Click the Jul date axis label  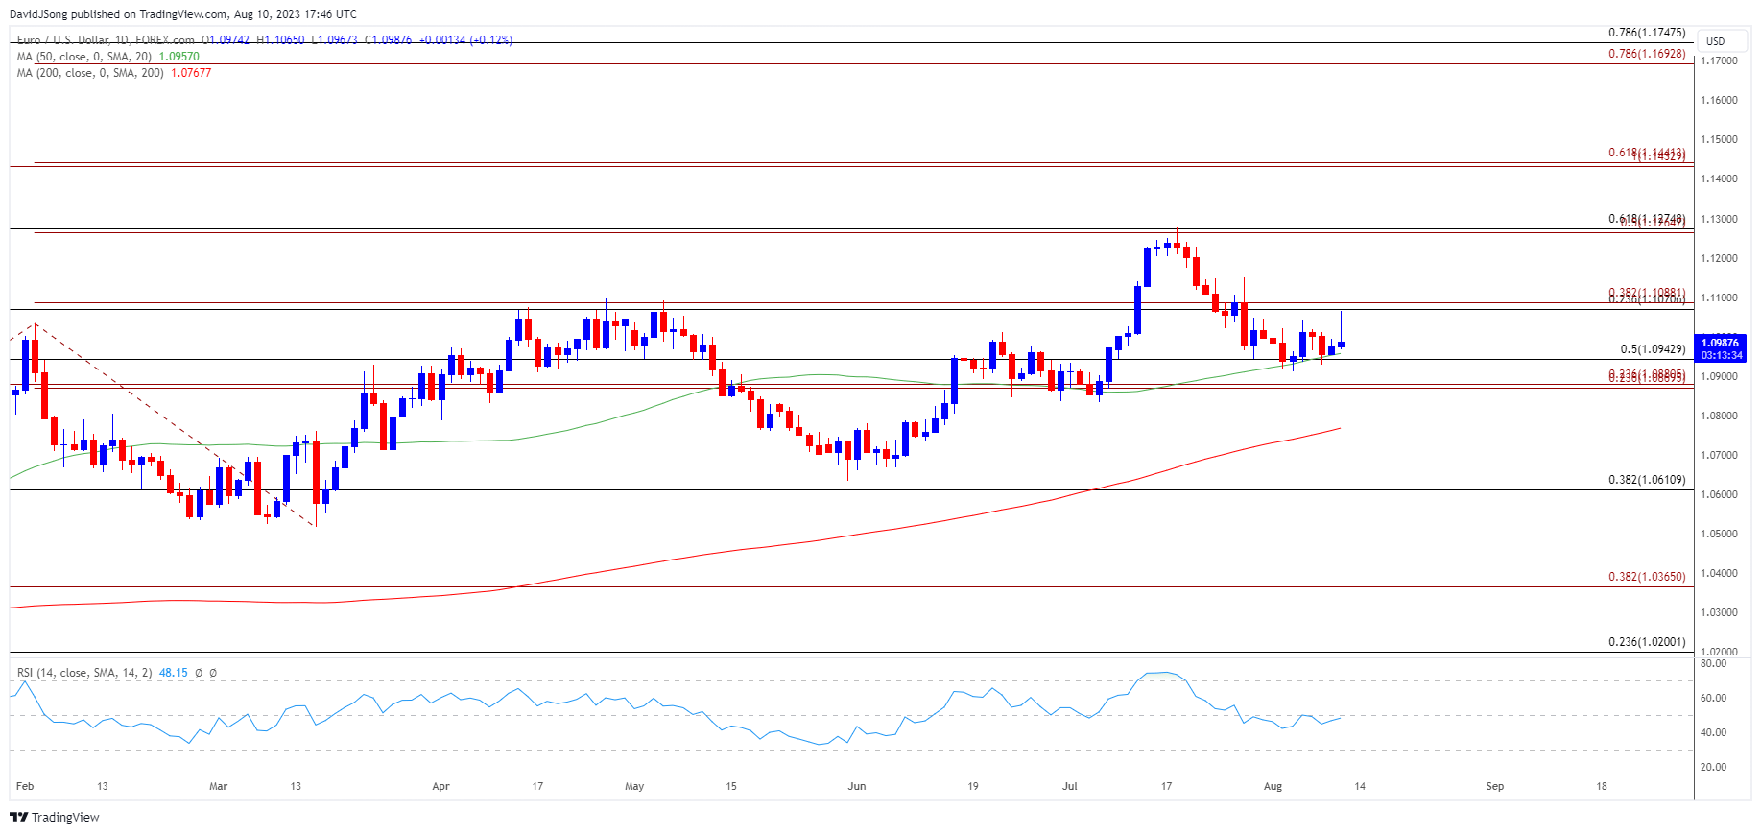(x=1070, y=786)
